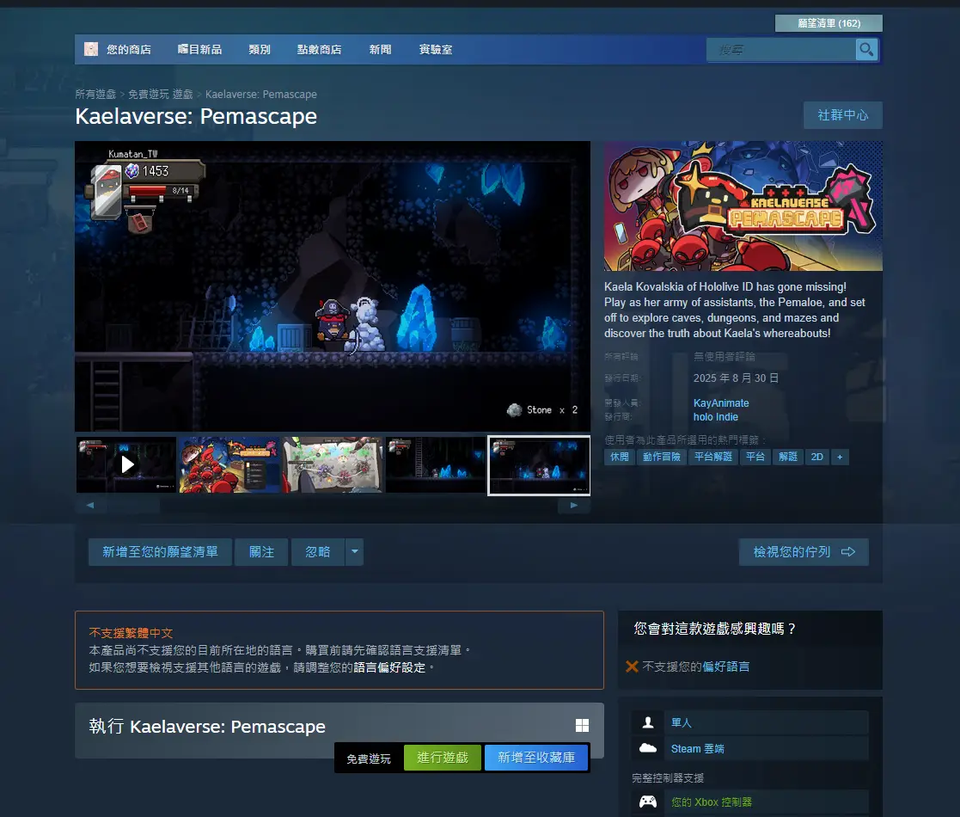Click the user avatar beside 您的商店
The height and width of the screenshot is (817, 960).
click(x=91, y=50)
